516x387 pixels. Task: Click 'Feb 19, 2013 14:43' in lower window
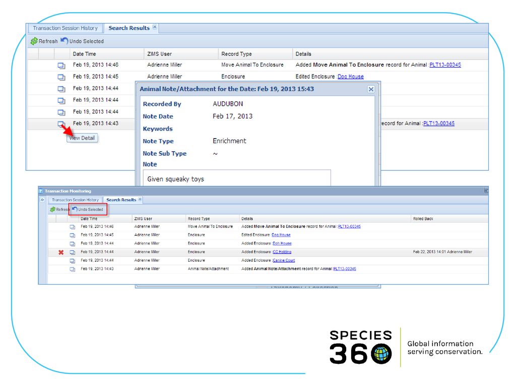tap(97, 269)
